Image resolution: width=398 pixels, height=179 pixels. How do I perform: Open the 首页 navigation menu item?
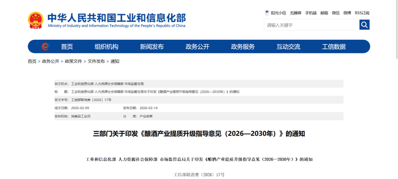tap(67, 47)
